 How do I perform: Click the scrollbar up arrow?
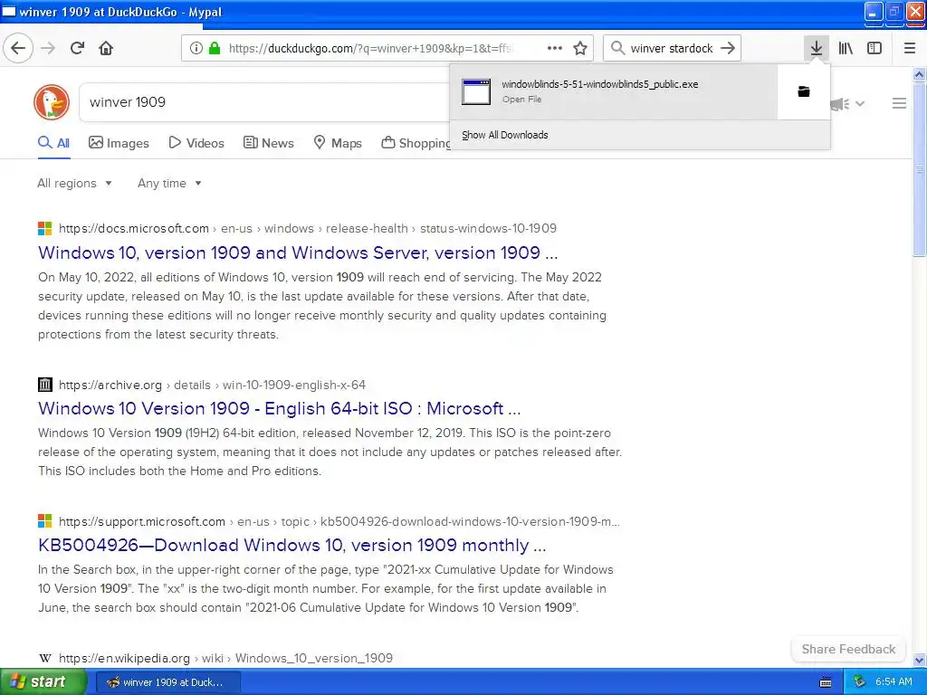tap(919, 74)
